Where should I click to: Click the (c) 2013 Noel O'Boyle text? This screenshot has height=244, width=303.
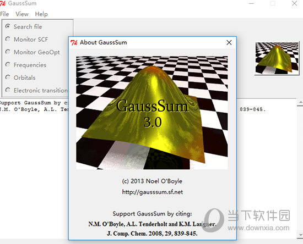(x=152, y=181)
